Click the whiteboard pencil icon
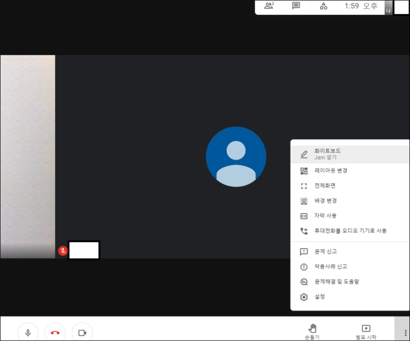The height and width of the screenshot is (341, 410). click(304, 154)
